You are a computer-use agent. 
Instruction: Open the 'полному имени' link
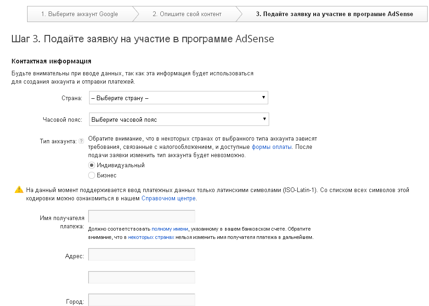(x=170, y=229)
